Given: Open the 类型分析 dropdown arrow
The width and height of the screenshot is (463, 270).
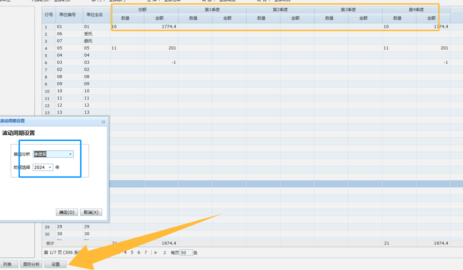Looking at the screenshot, I should pos(70,154).
